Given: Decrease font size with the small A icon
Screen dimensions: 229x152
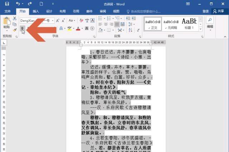Looking at the screenshot, I should [x=63, y=21].
